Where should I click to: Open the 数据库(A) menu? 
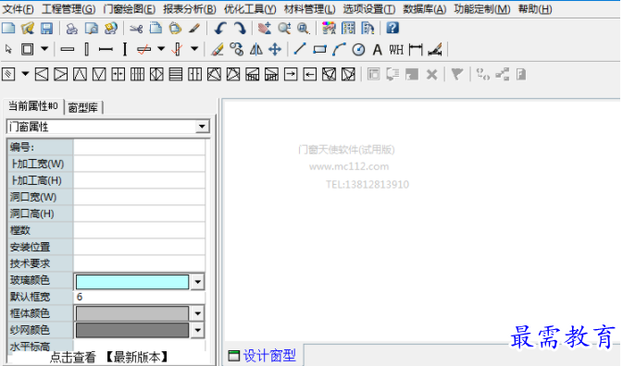click(425, 8)
